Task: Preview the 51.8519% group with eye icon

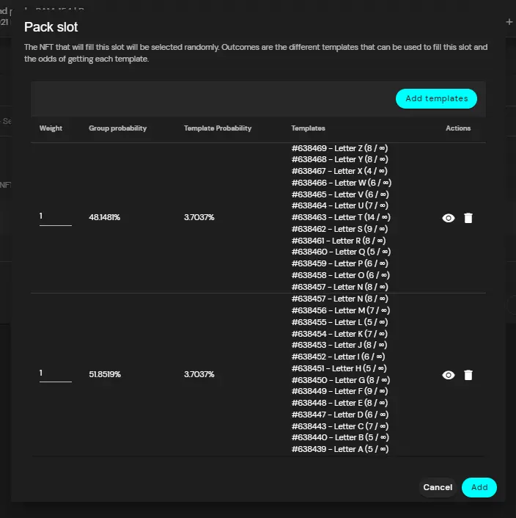Action: pyautogui.click(x=449, y=375)
